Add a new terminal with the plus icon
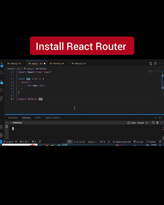Screen dimensions: 164x205 click(x=146, y=123)
